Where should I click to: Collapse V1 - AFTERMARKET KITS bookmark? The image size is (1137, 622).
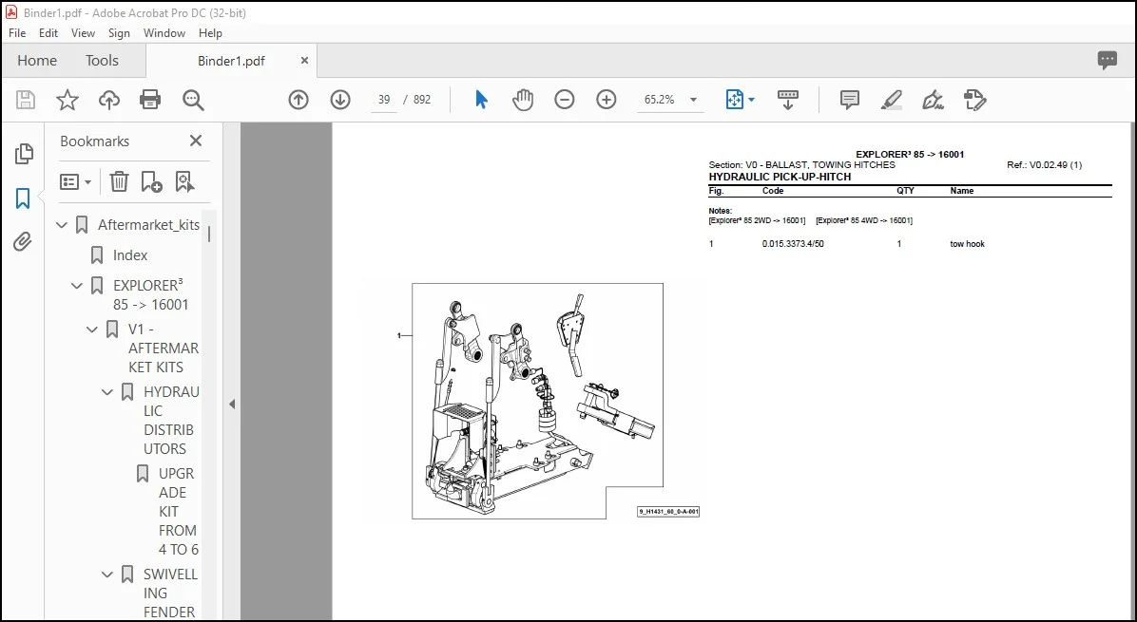point(92,330)
